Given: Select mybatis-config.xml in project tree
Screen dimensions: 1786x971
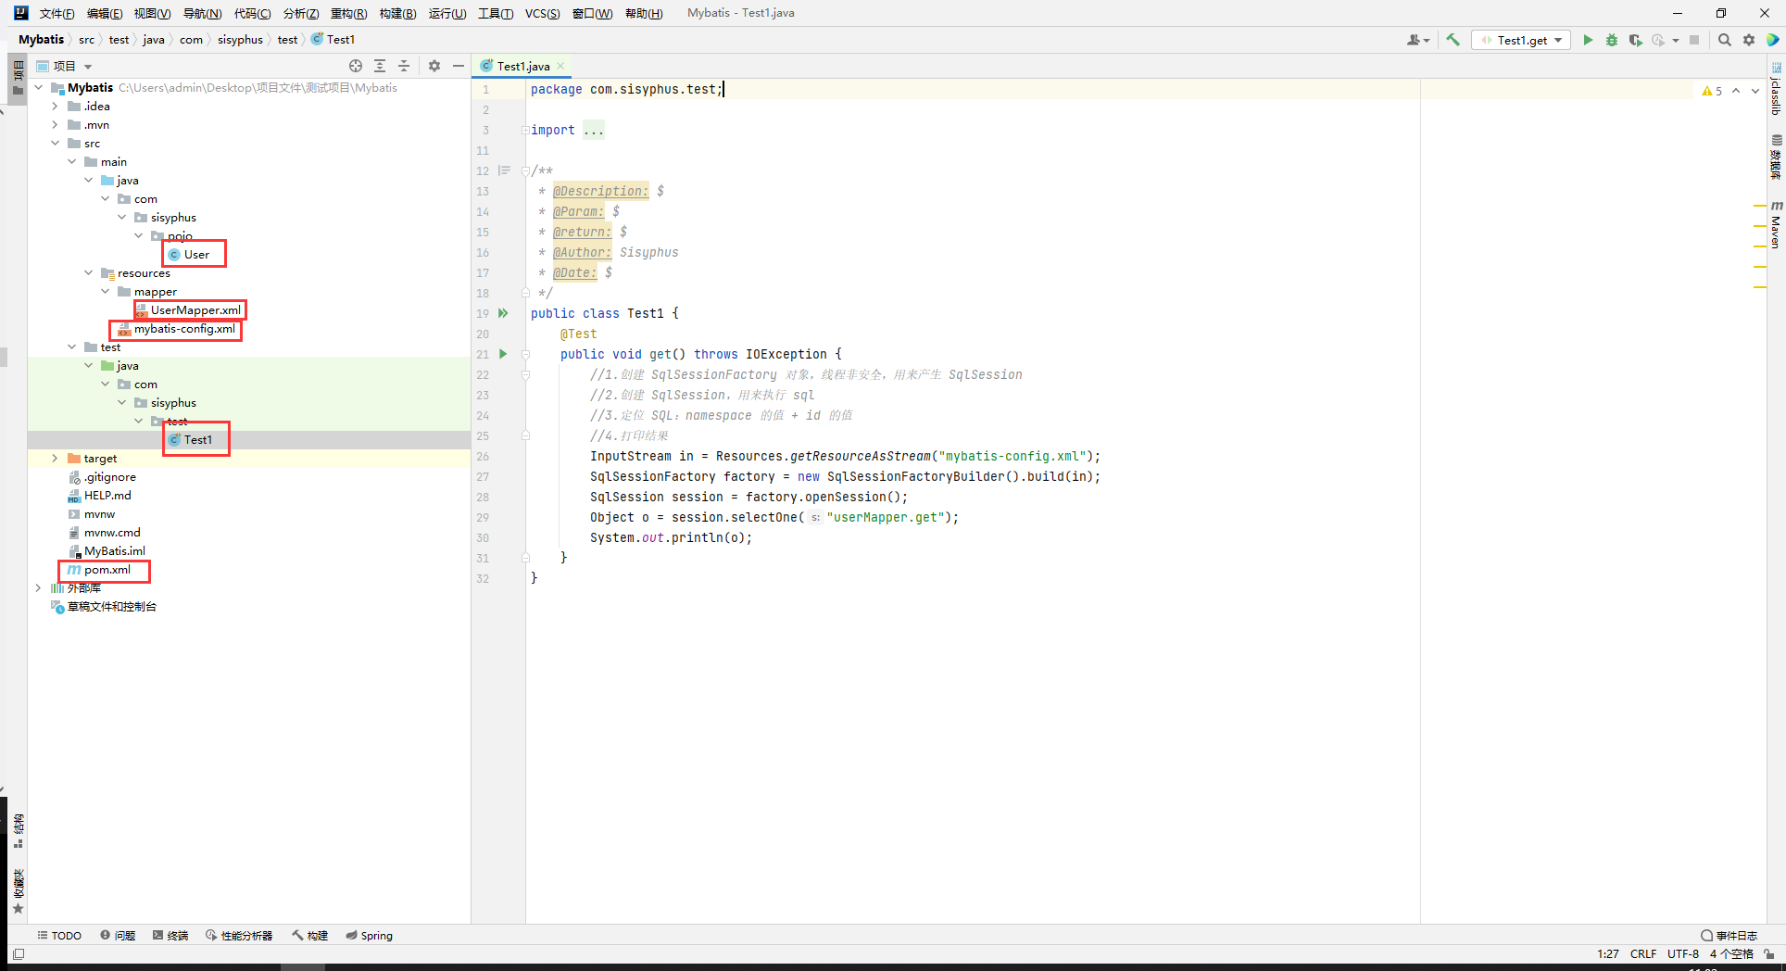Looking at the screenshot, I should pyautogui.click(x=176, y=328).
